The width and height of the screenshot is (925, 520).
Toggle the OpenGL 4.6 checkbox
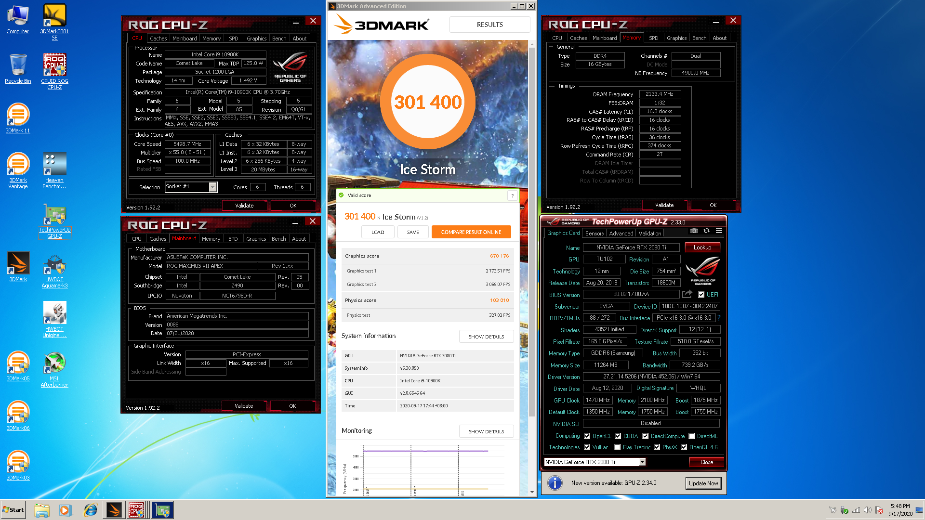click(684, 447)
